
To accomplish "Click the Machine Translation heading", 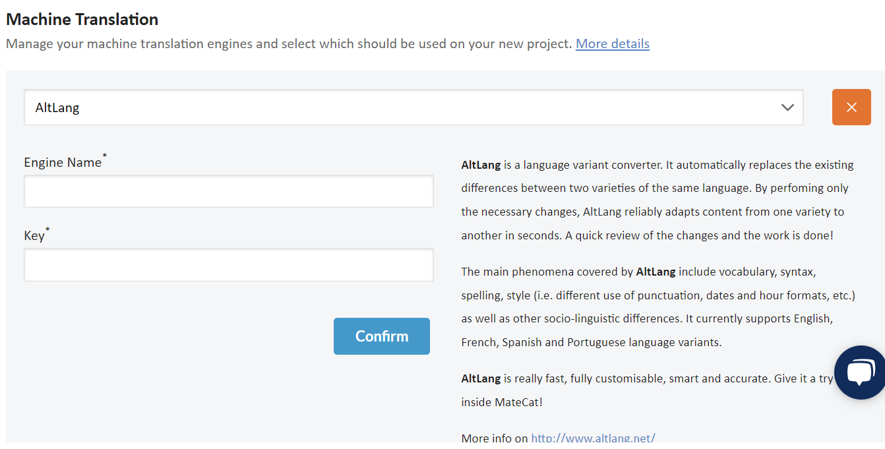I will pos(82,19).
